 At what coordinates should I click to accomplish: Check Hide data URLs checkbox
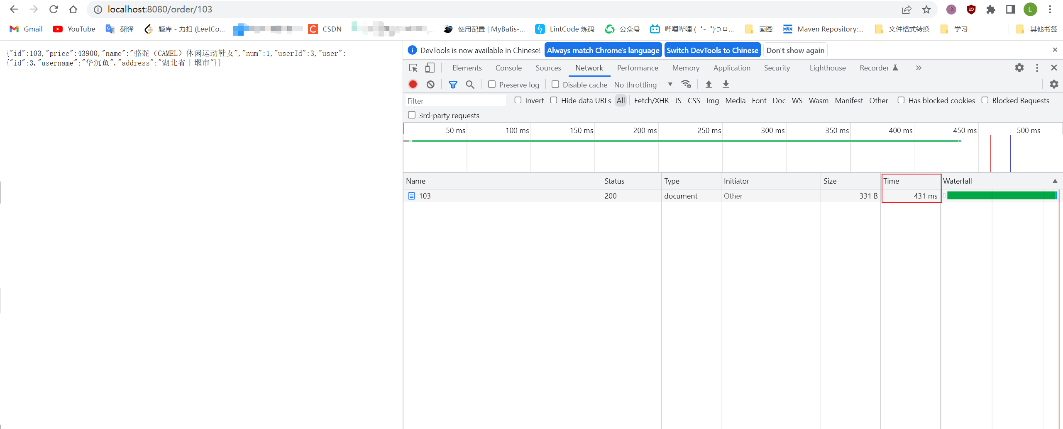click(x=554, y=100)
